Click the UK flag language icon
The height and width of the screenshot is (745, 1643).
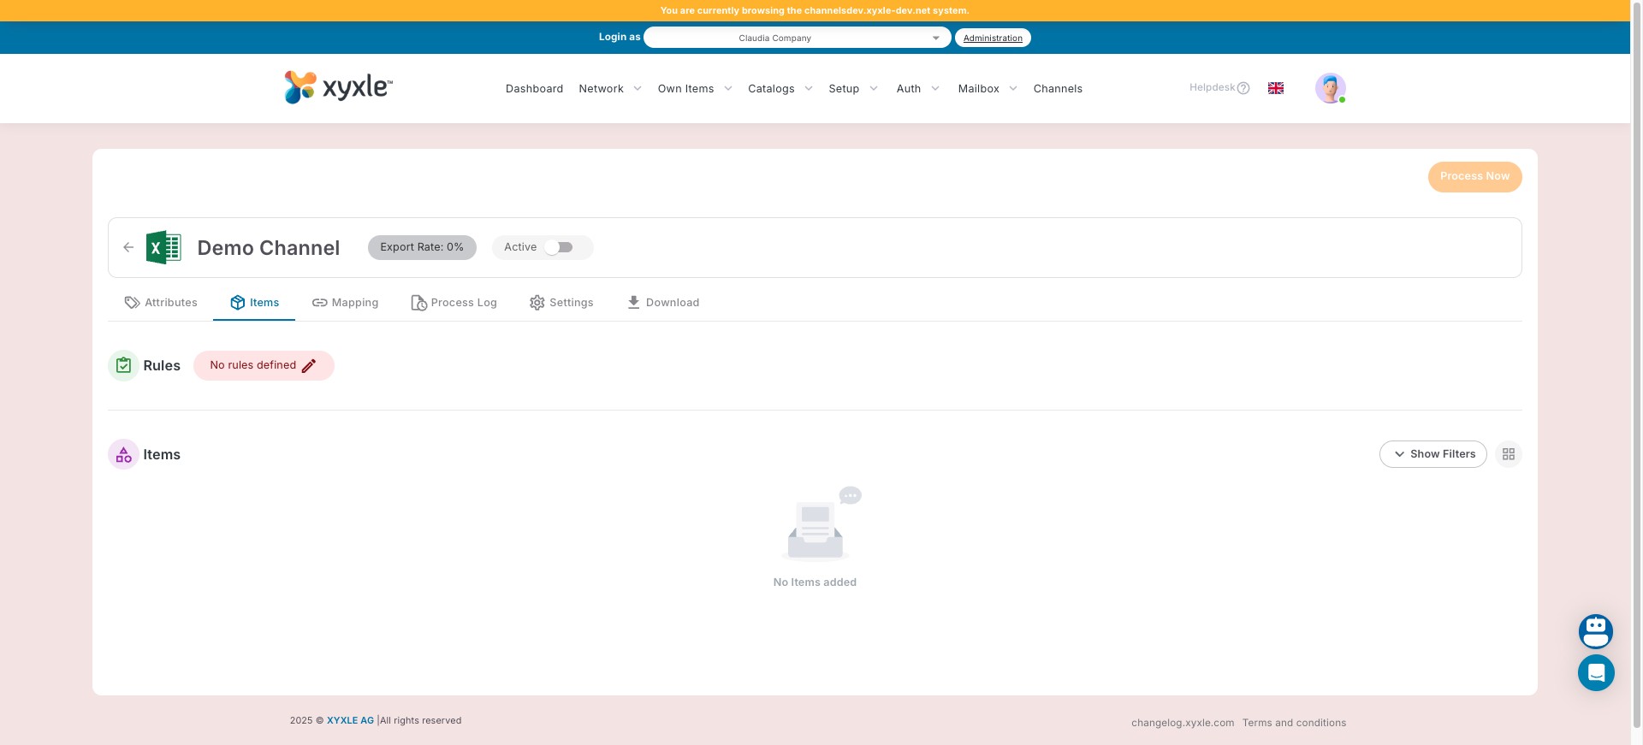(1275, 88)
